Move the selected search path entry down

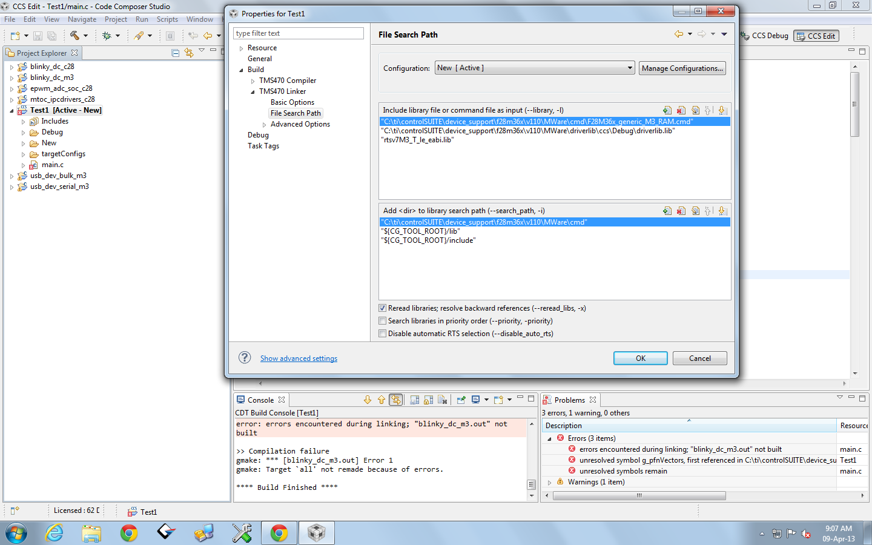click(x=722, y=211)
